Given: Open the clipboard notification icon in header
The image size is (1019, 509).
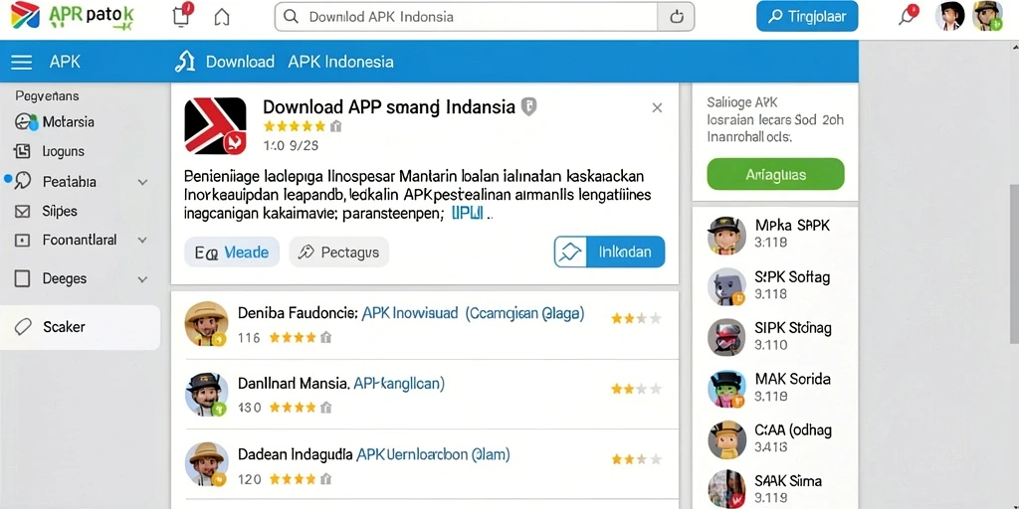Looking at the screenshot, I should click(182, 16).
